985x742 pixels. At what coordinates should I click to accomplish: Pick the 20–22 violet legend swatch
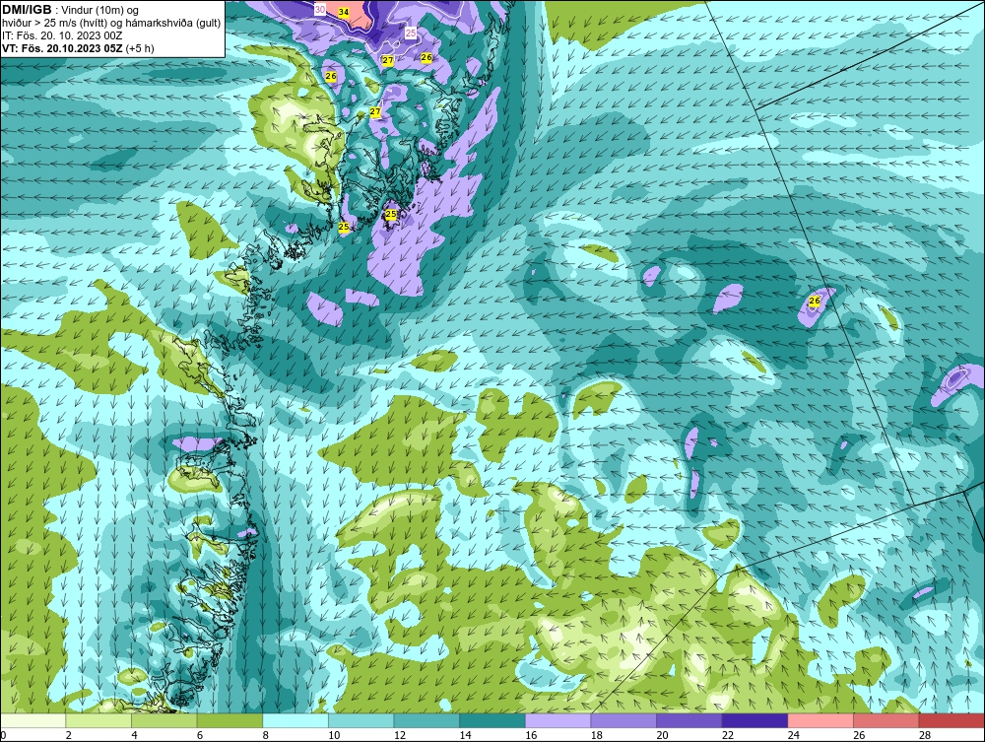[689, 720]
